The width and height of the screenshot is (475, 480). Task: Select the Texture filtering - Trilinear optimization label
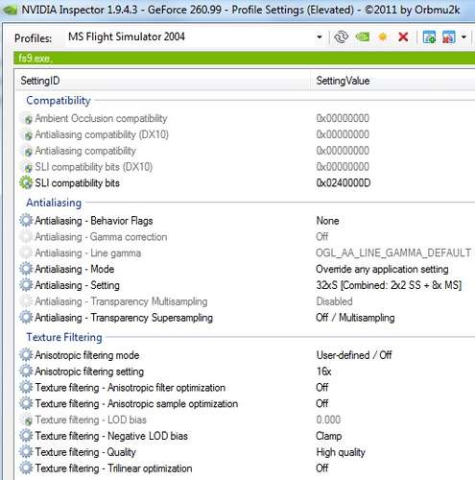pyautogui.click(x=113, y=468)
